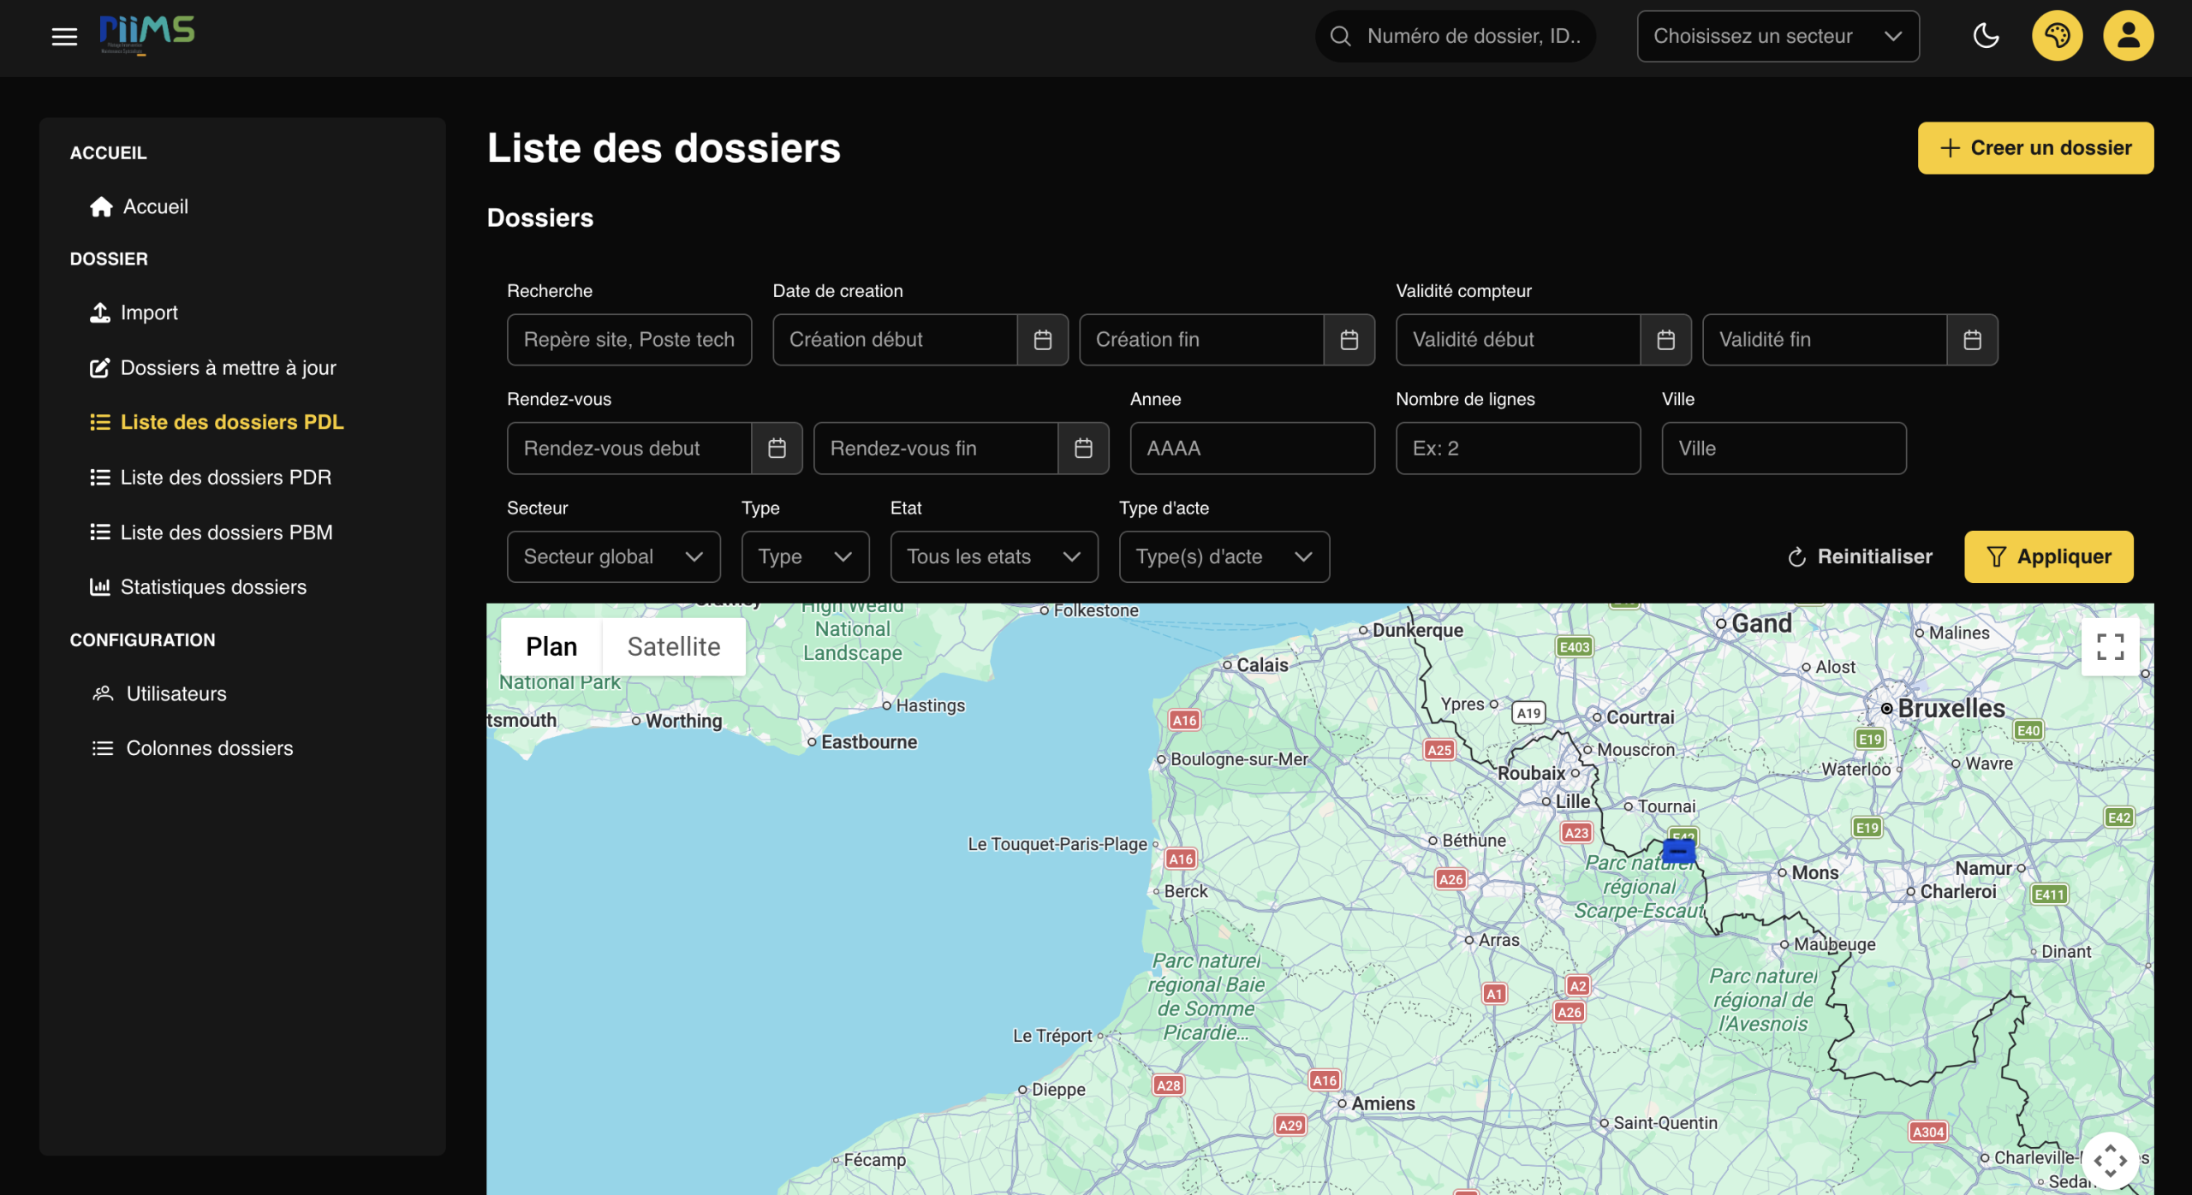Click calendar icon for Création début

click(1042, 340)
